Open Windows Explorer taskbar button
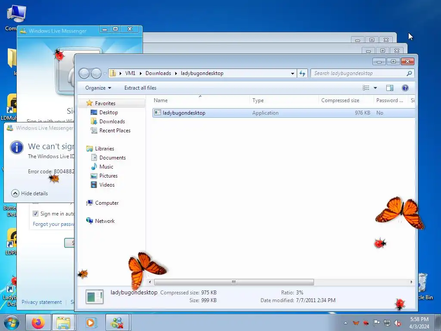Image resolution: width=441 pixels, height=331 pixels. click(64, 322)
